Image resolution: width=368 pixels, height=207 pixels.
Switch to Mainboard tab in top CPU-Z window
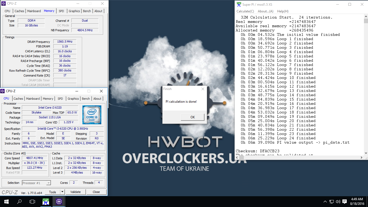[x=34, y=11]
